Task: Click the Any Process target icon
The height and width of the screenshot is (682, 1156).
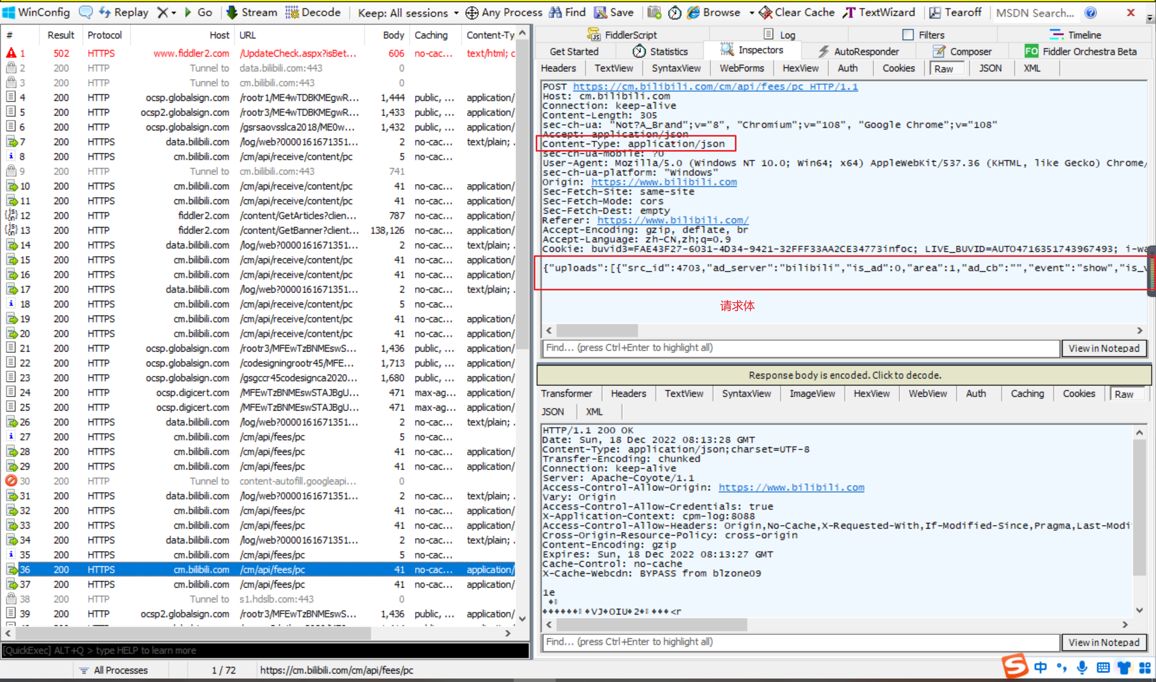Action: coord(472,12)
